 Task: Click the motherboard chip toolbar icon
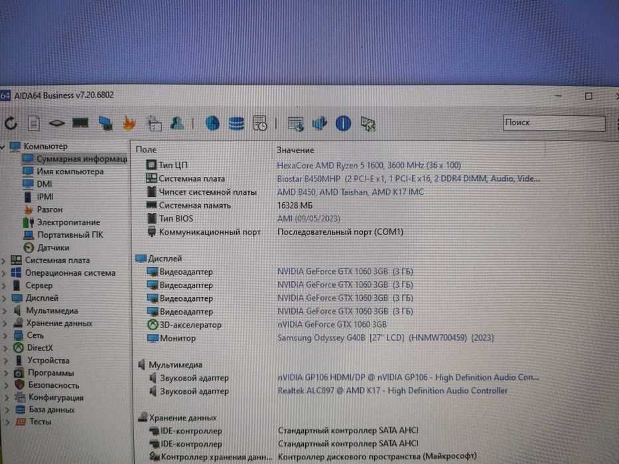[57, 123]
